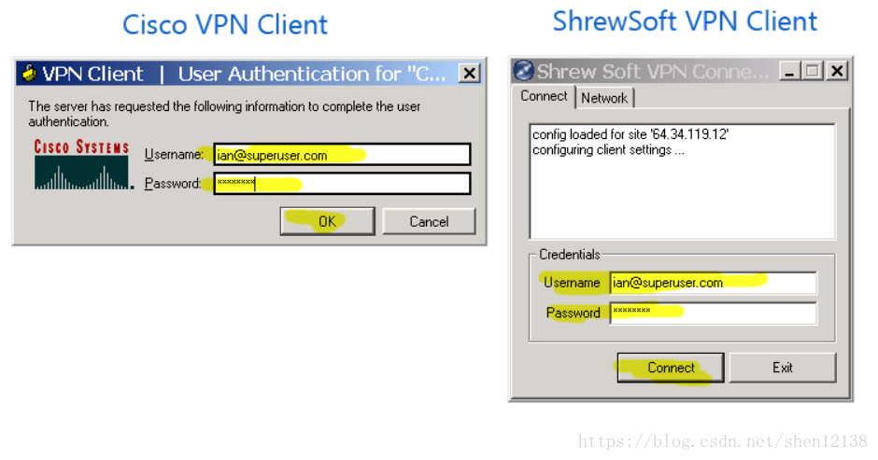Click the Shrew Soft Username field
Viewport: 878px width, 460px height.
pyautogui.click(x=713, y=283)
